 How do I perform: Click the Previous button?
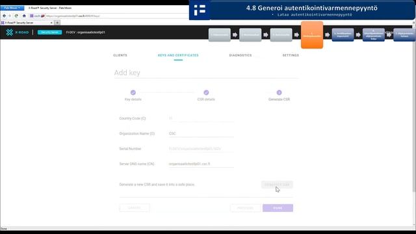[246, 208]
